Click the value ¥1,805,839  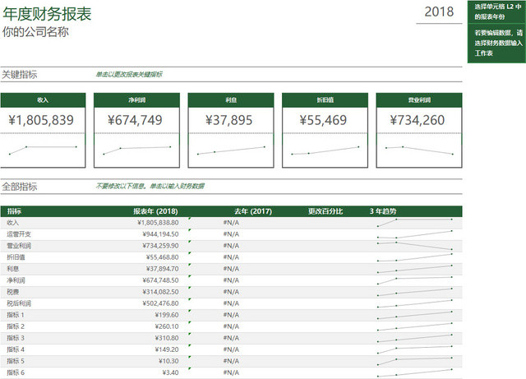coord(41,120)
